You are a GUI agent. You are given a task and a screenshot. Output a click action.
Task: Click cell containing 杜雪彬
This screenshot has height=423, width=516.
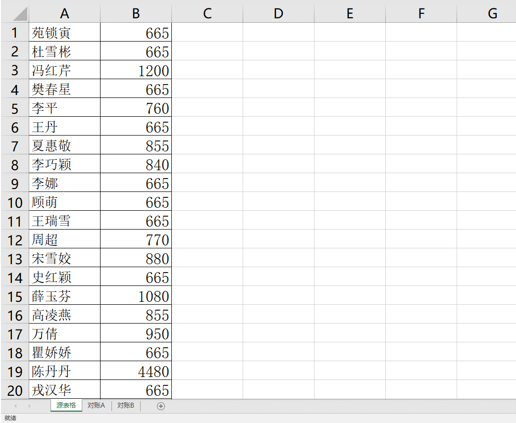point(64,51)
